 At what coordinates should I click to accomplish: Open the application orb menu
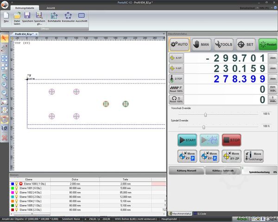(5, 4)
